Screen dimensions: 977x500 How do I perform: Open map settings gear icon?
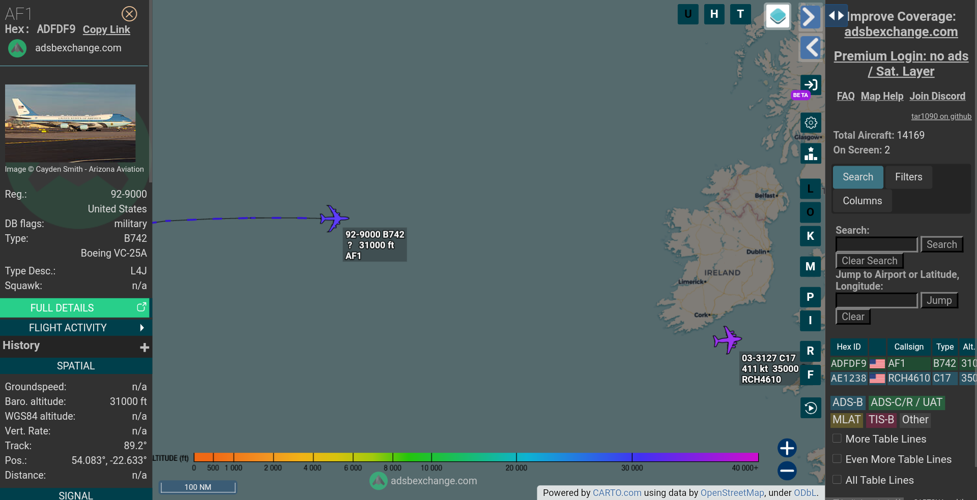pos(811,122)
